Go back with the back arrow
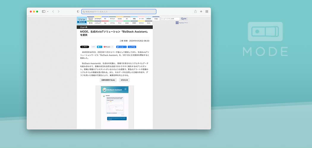Screen dimensions: 312x148 pos(53,12)
